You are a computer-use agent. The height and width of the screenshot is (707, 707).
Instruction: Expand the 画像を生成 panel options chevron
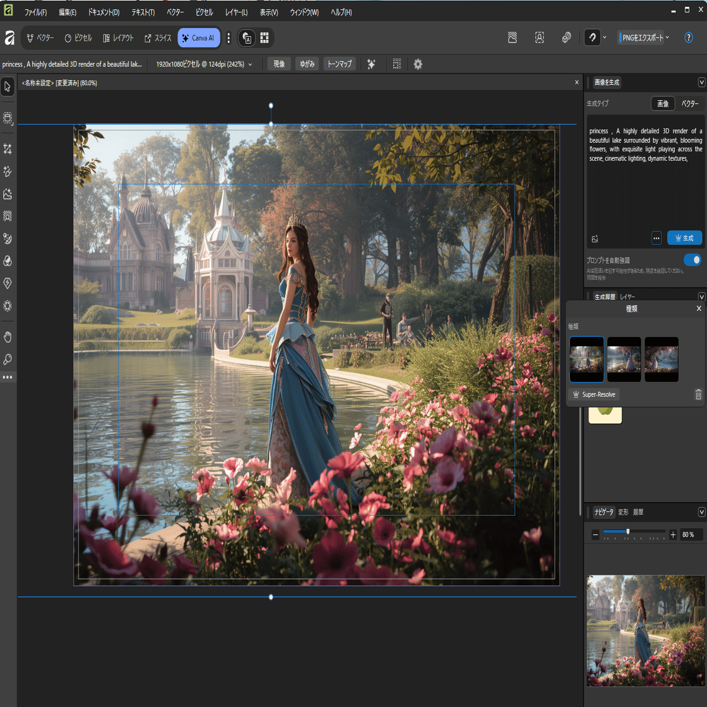click(x=701, y=83)
